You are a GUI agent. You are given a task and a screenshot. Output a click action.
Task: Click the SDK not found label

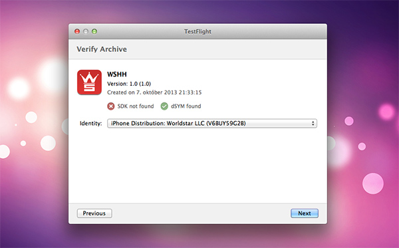pyautogui.click(x=136, y=106)
